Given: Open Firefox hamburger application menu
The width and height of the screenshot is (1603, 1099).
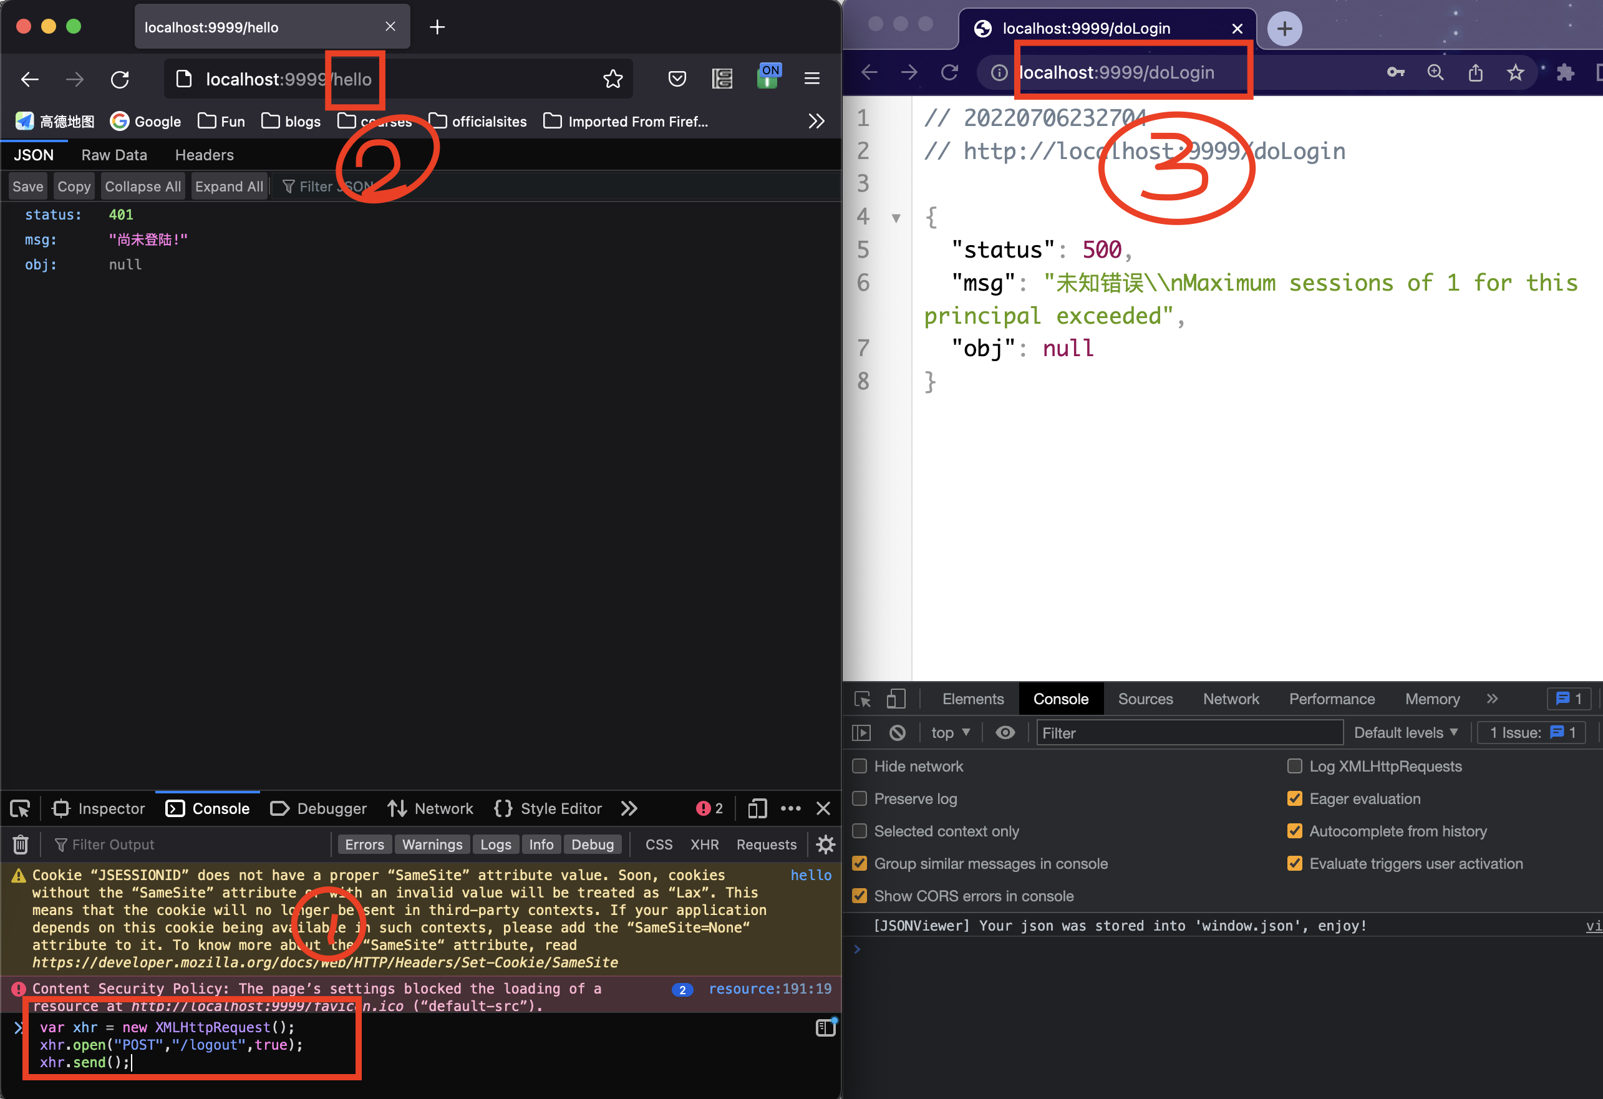Looking at the screenshot, I should [812, 79].
